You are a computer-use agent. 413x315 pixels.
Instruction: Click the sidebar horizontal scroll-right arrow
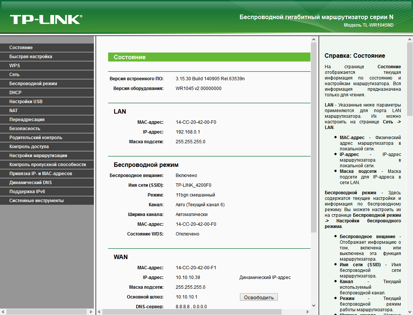pyautogui.click(x=90, y=312)
